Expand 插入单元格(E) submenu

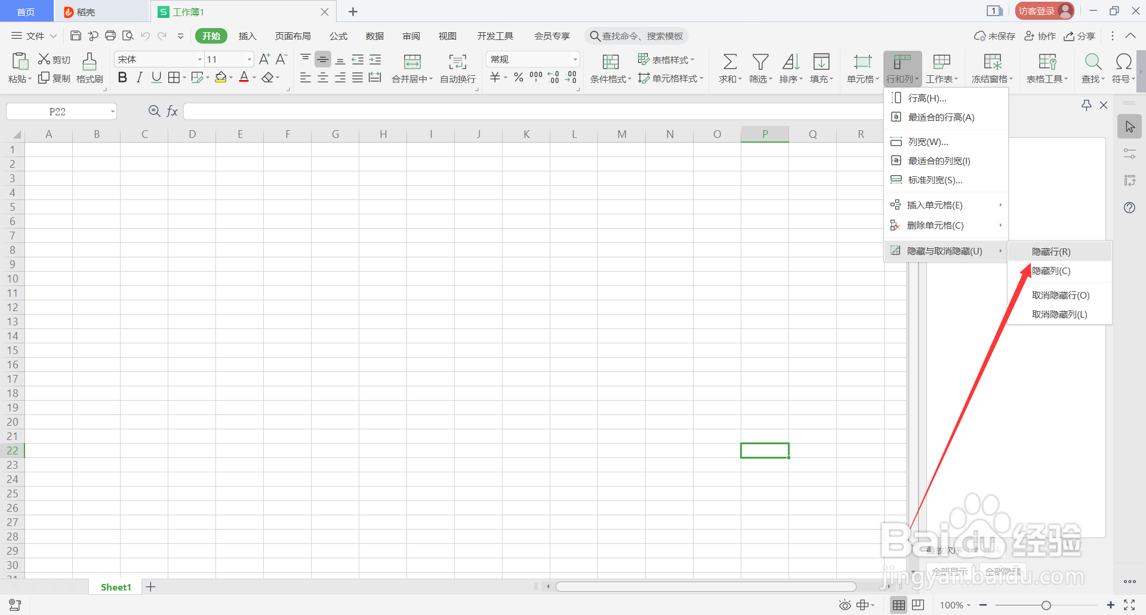[946, 205]
